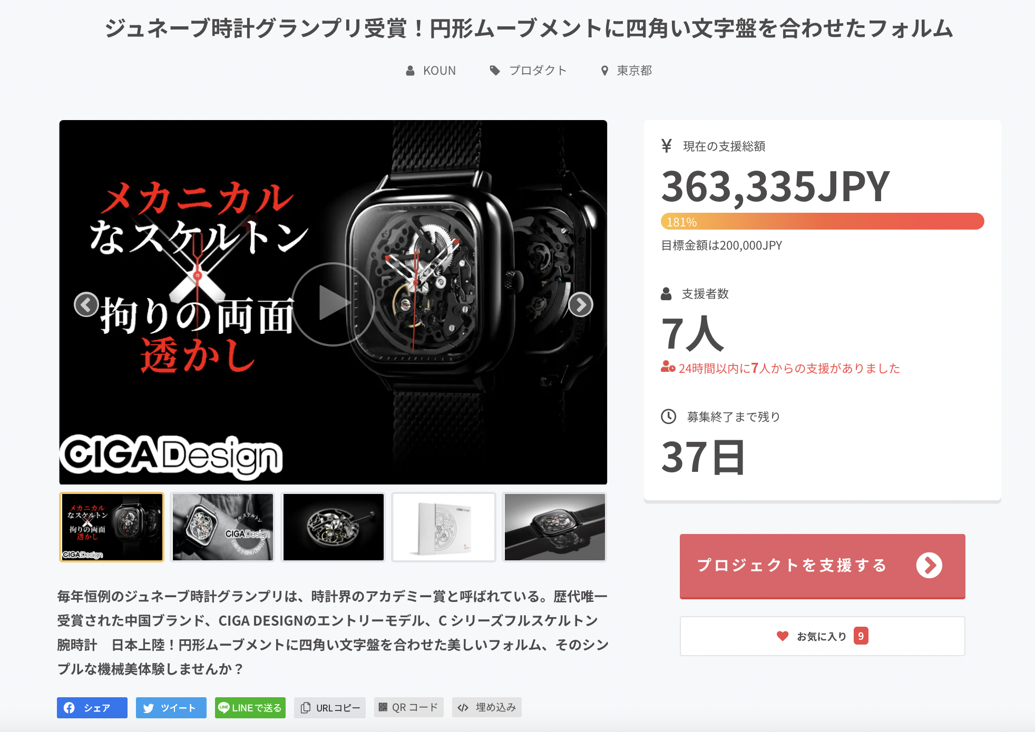The width and height of the screenshot is (1035, 732).
Task: Select the watch movement thumbnail
Action: pos(333,527)
